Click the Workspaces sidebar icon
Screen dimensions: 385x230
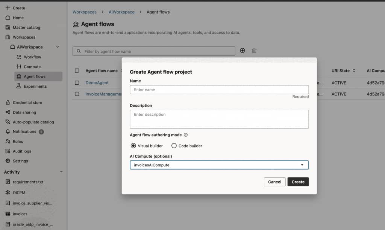click(x=8, y=37)
